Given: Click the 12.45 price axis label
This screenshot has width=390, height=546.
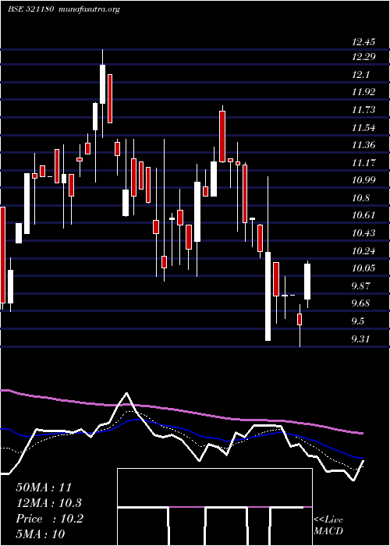Looking at the screenshot, I should point(363,42).
